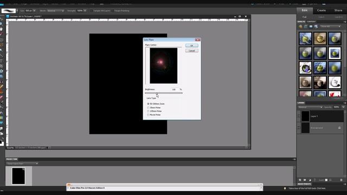The image size is (347, 195).
Task: Open Adjustments panel options menu
Action: [x=345, y=184]
